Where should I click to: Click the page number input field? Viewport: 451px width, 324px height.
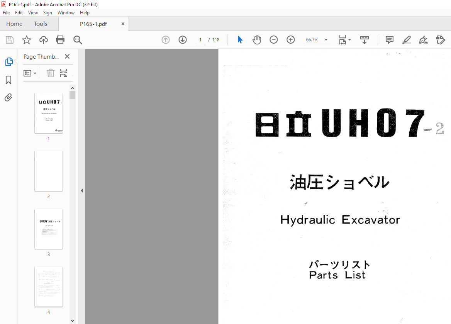click(200, 40)
